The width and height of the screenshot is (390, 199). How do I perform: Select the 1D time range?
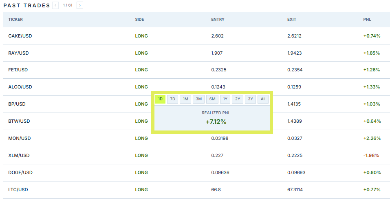160,99
